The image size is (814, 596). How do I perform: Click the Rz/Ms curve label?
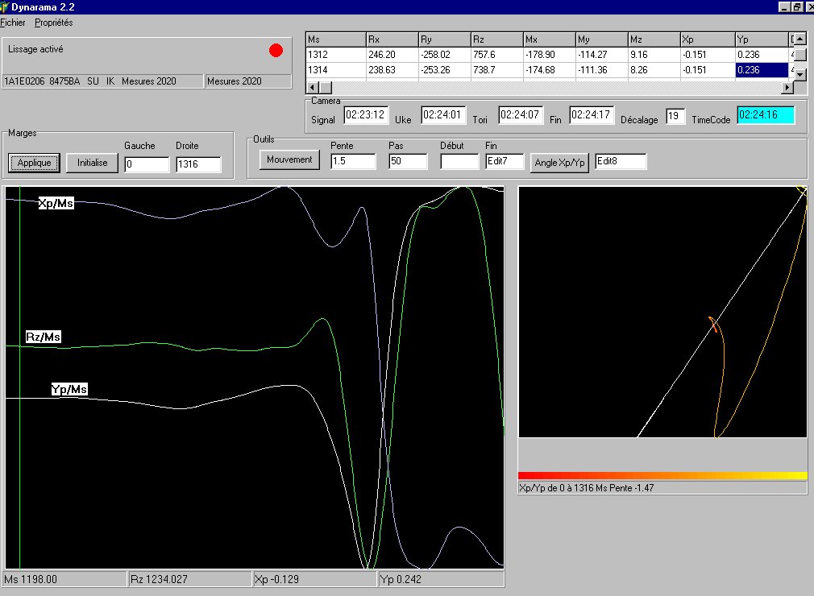43,337
